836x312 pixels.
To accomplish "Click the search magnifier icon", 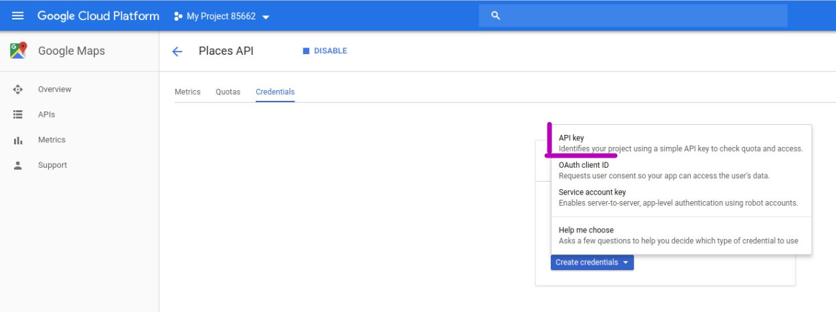I will pos(495,16).
